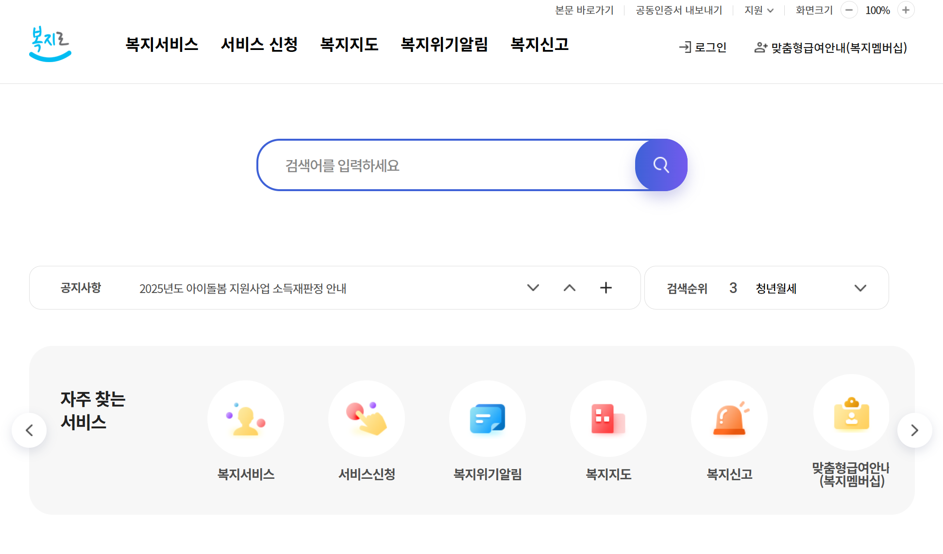Select the 복지서비스 person icon
The height and width of the screenshot is (554, 943).
pyautogui.click(x=246, y=419)
